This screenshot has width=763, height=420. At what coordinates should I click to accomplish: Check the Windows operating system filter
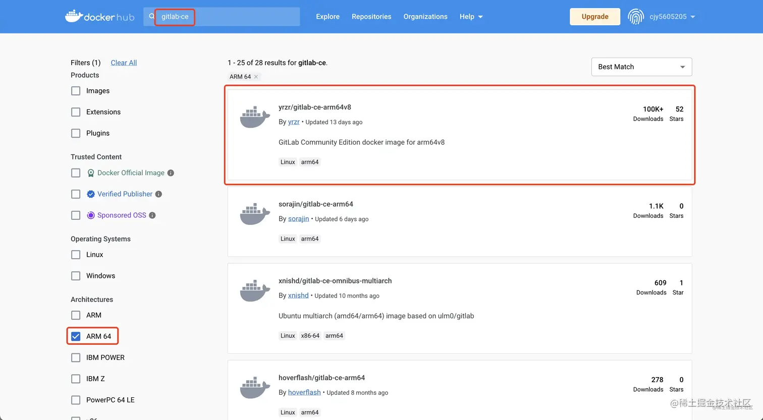coord(76,276)
